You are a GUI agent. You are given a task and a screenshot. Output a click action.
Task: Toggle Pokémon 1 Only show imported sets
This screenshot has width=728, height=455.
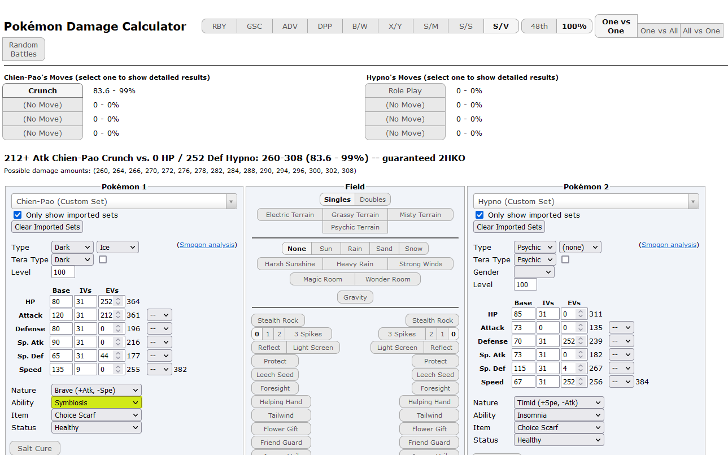[x=18, y=215]
